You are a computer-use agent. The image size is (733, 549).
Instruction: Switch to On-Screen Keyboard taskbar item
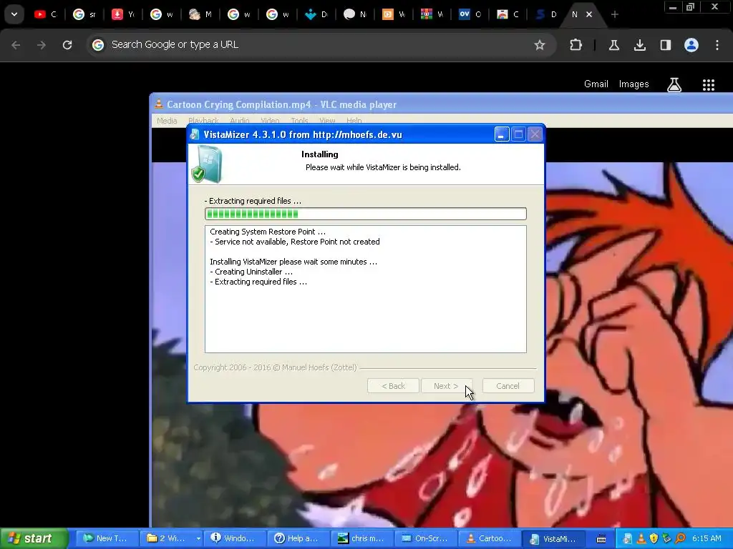[425, 538]
